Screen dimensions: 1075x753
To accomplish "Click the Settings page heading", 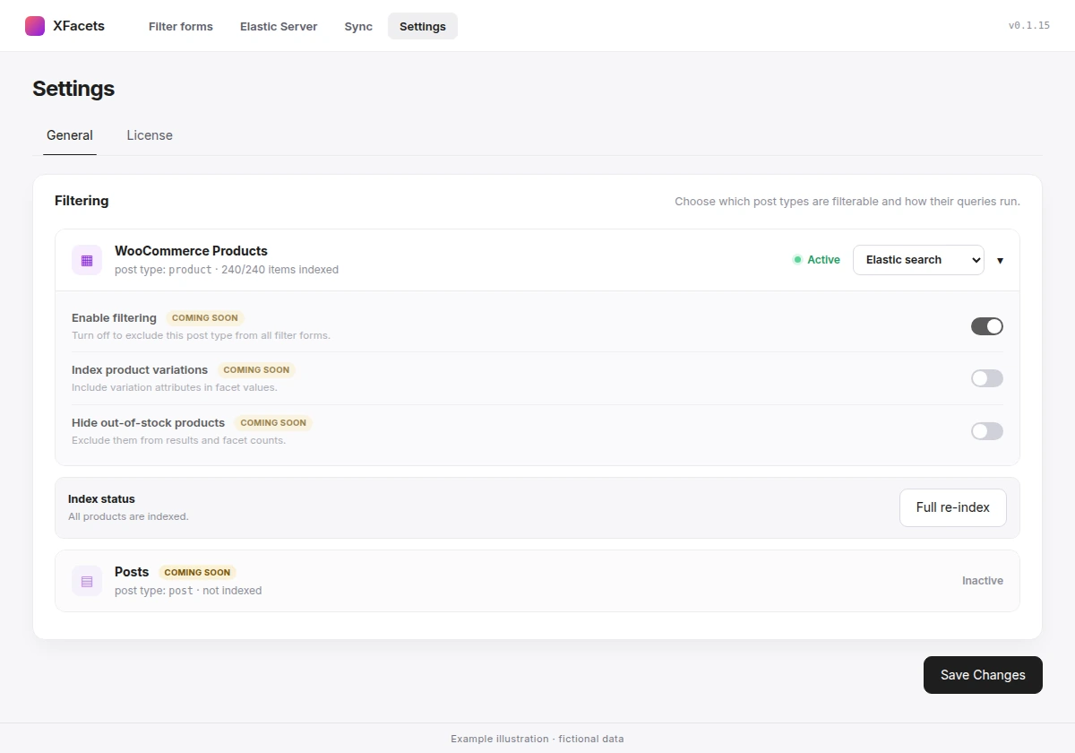I will tap(73, 89).
